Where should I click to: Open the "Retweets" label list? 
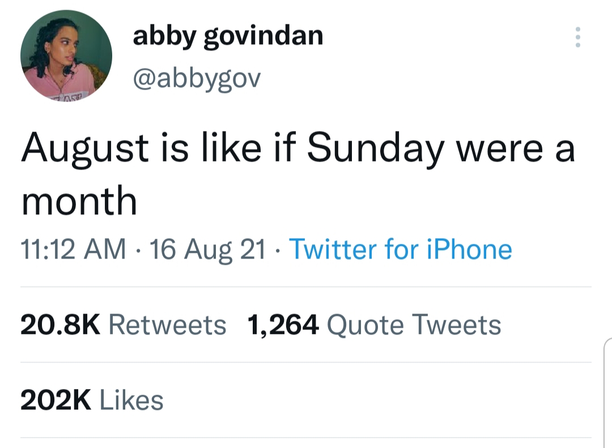167,325
